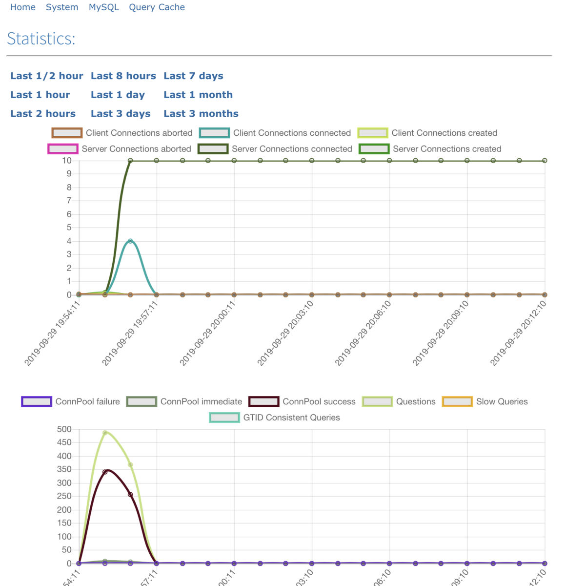Click the 2019-09-29 20:06:10 axis label
Image resolution: width=566 pixels, height=586 pixels.
(363, 333)
